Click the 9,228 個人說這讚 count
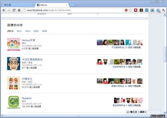The image size is (167, 118). pos(30,49)
